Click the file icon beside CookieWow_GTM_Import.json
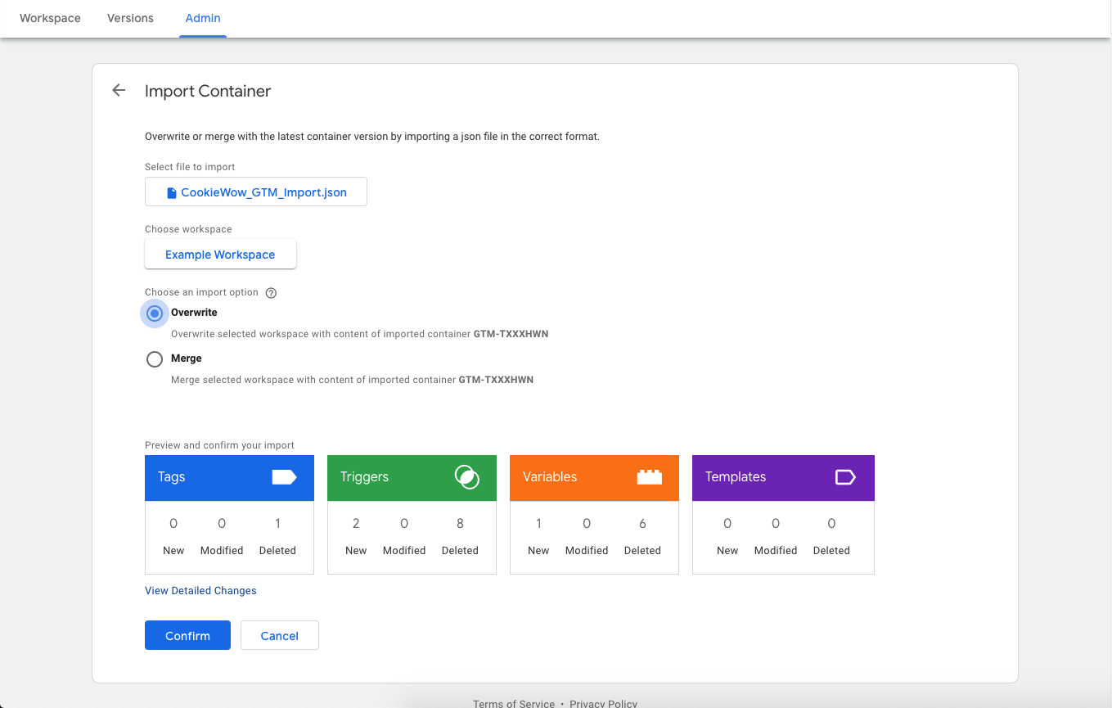The width and height of the screenshot is (1112, 708). pos(172,193)
